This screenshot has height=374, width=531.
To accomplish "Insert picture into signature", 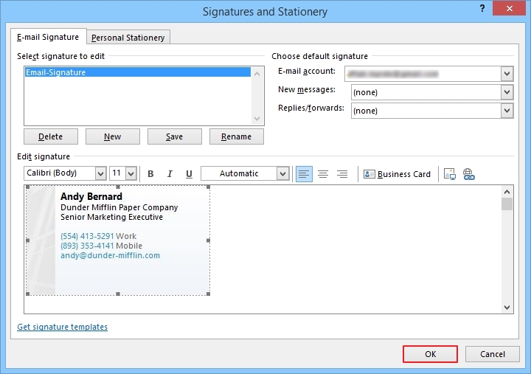I will (x=450, y=174).
